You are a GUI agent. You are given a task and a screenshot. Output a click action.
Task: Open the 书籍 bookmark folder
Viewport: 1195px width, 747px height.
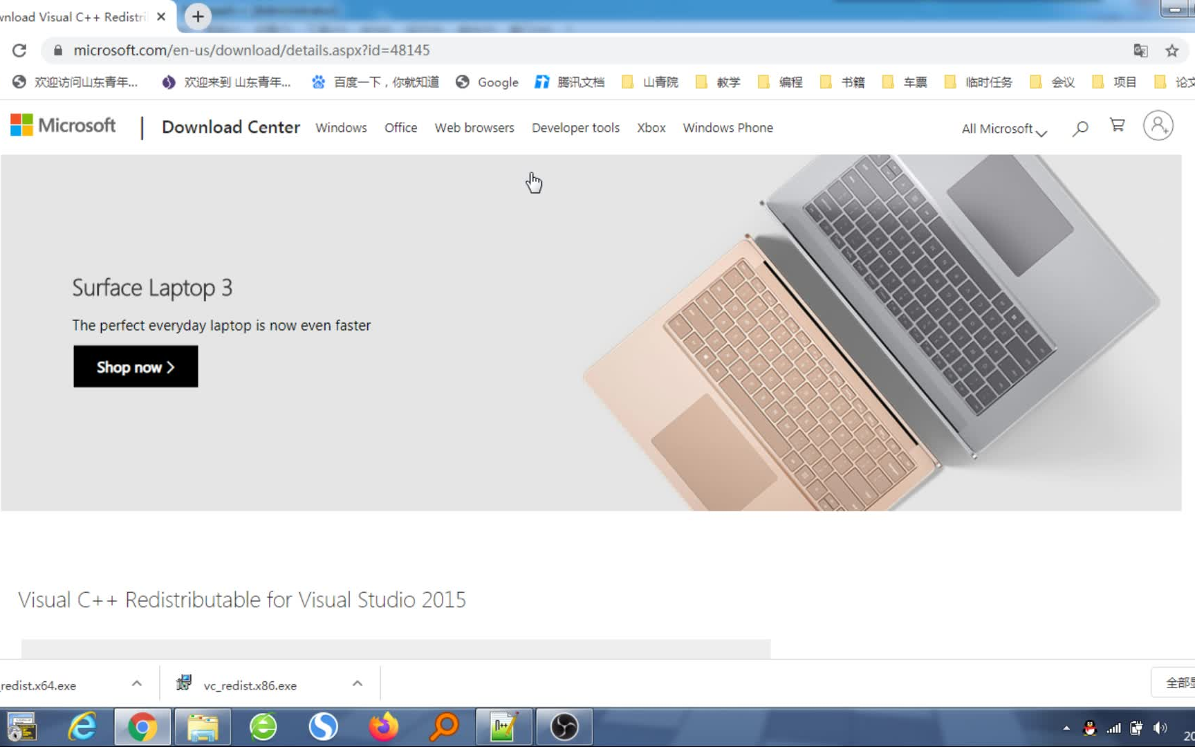tap(842, 82)
